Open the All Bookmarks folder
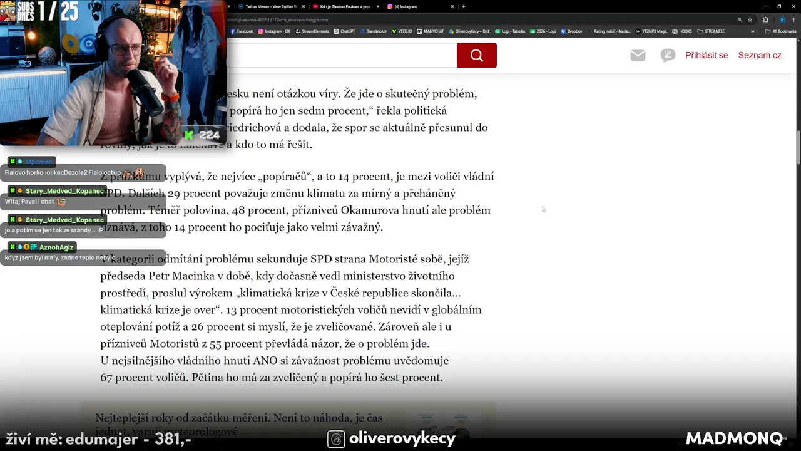The width and height of the screenshot is (801, 451). tap(781, 31)
